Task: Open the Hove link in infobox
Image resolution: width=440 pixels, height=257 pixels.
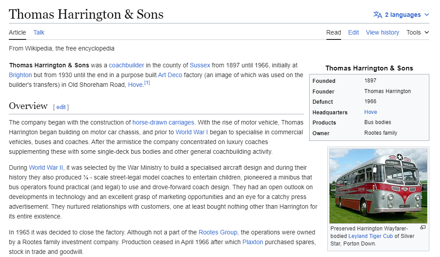Action: click(370, 112)
